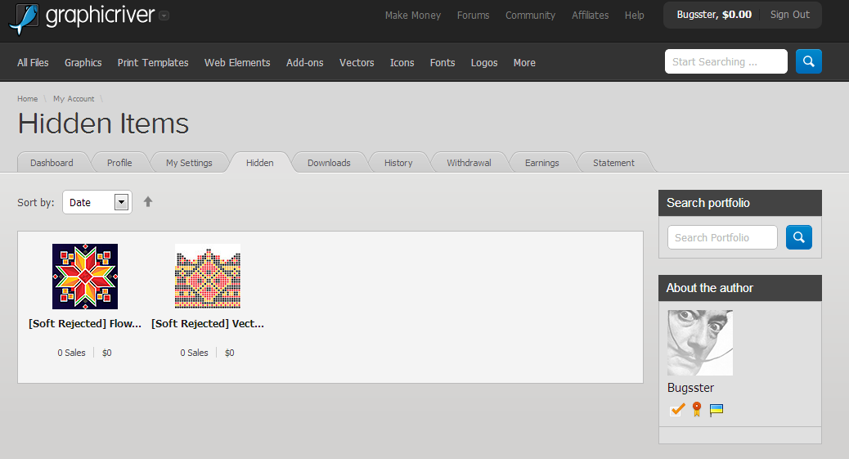Expand the More menu

pos(524,62)
